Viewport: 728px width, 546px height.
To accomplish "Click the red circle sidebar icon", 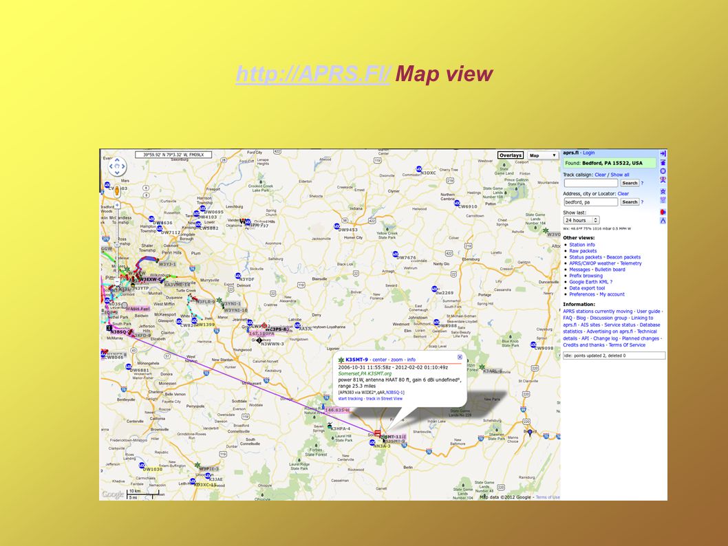I will pyautogui.click(x=663, y=212).
